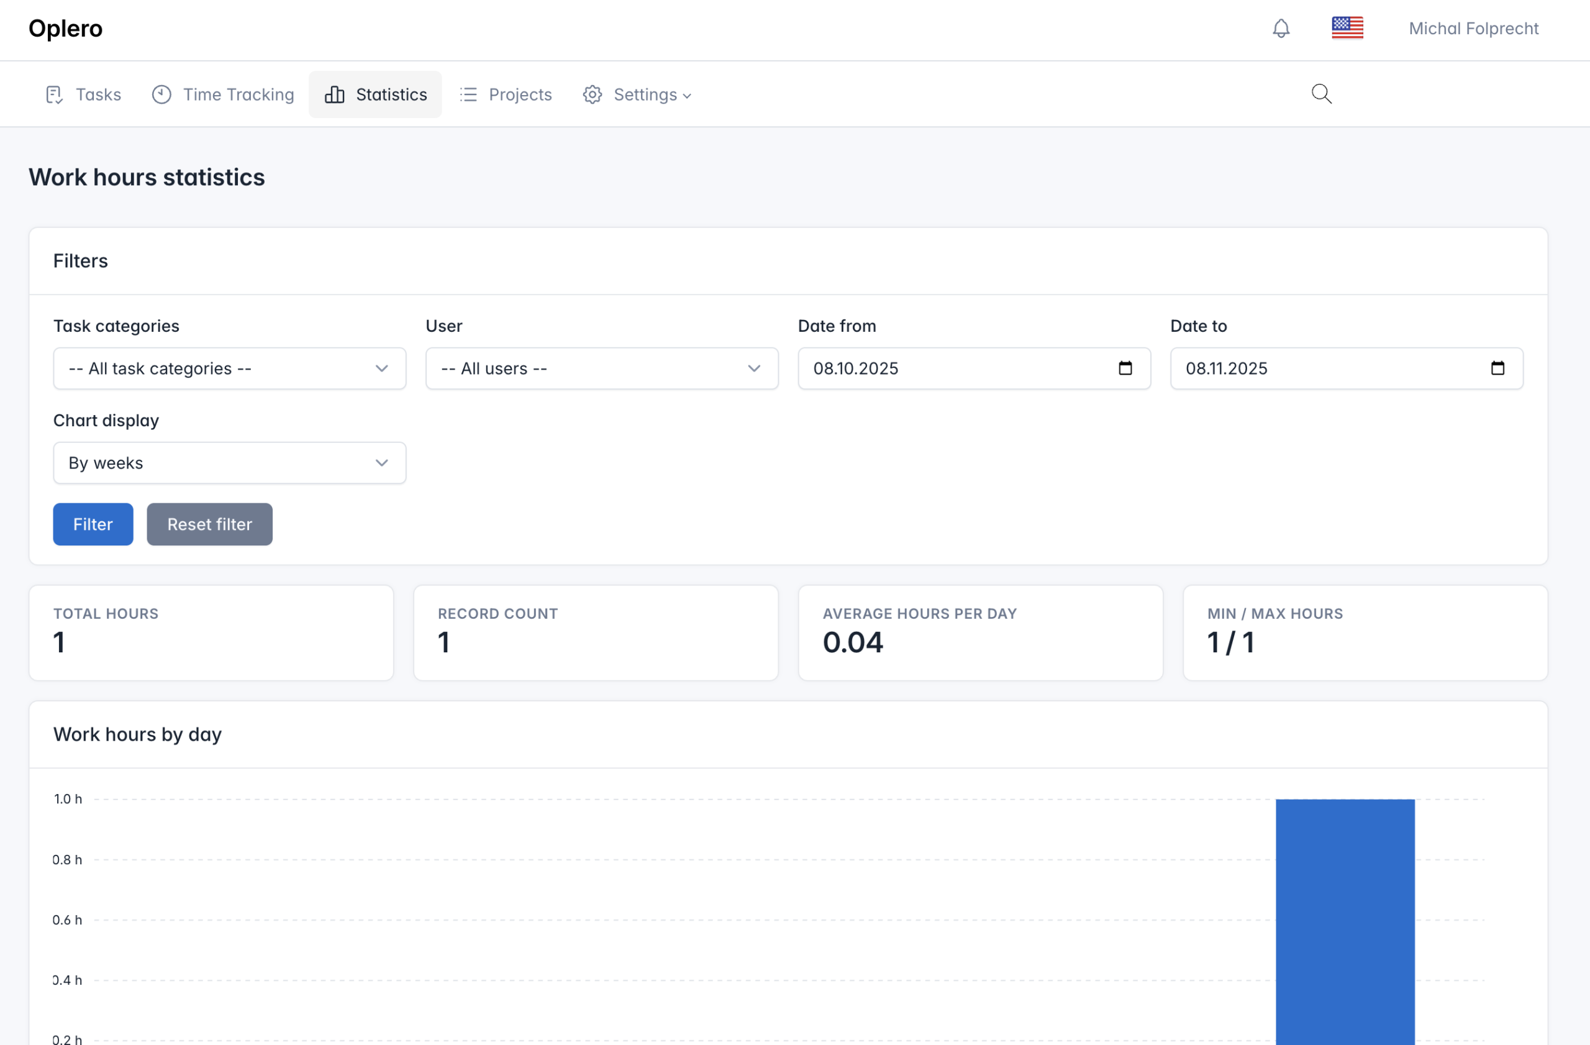This screenshot has height=1045, width=1590.
Task: Go to the Projects tab
Action: point(520,95)
